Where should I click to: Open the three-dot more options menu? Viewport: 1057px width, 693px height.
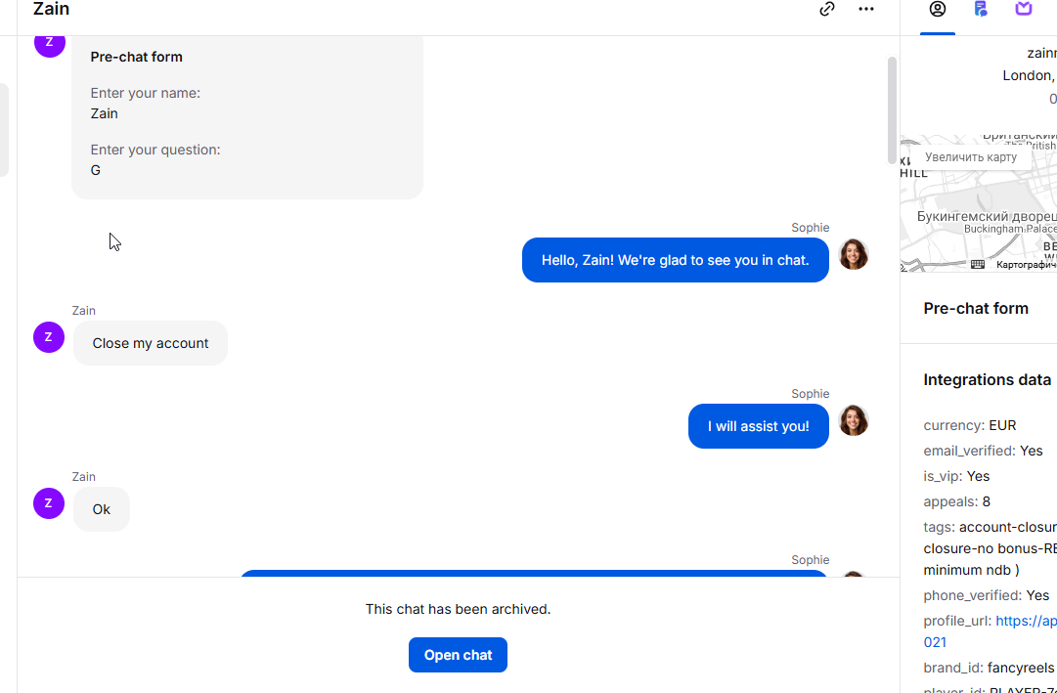[x=866, y=10]
